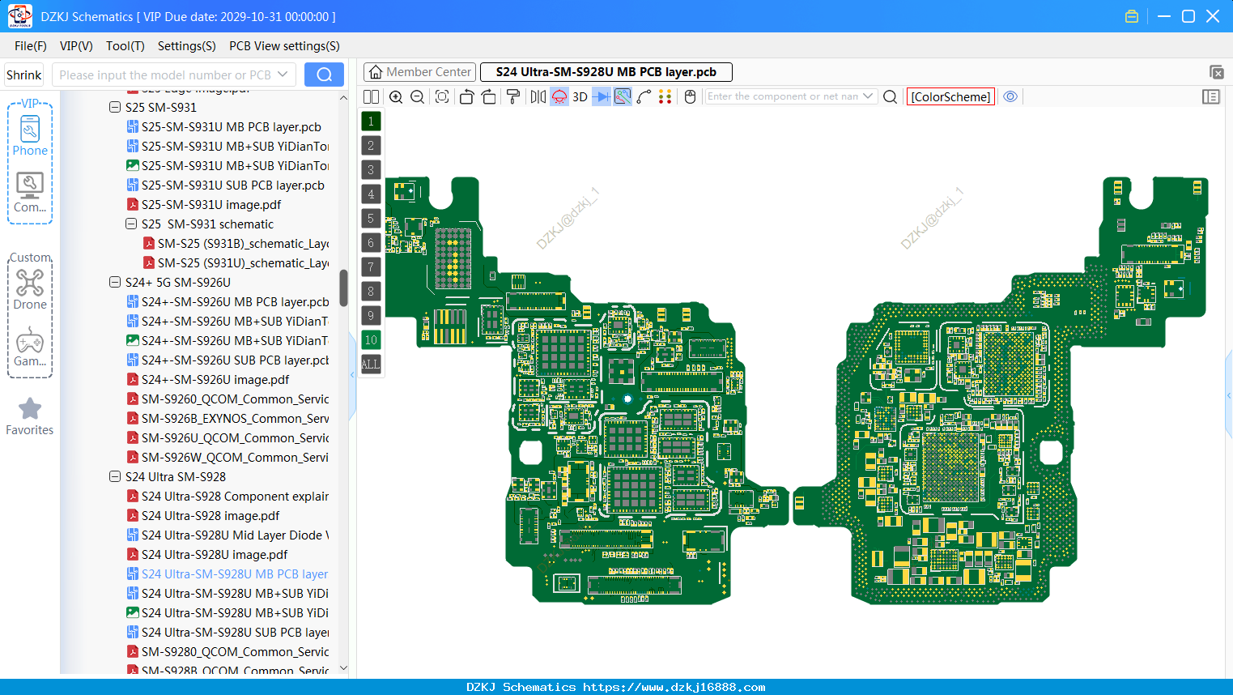Open the component net name dropdown
The height and width of the screenshot is (695, 1233).
(x=868, y=96)
